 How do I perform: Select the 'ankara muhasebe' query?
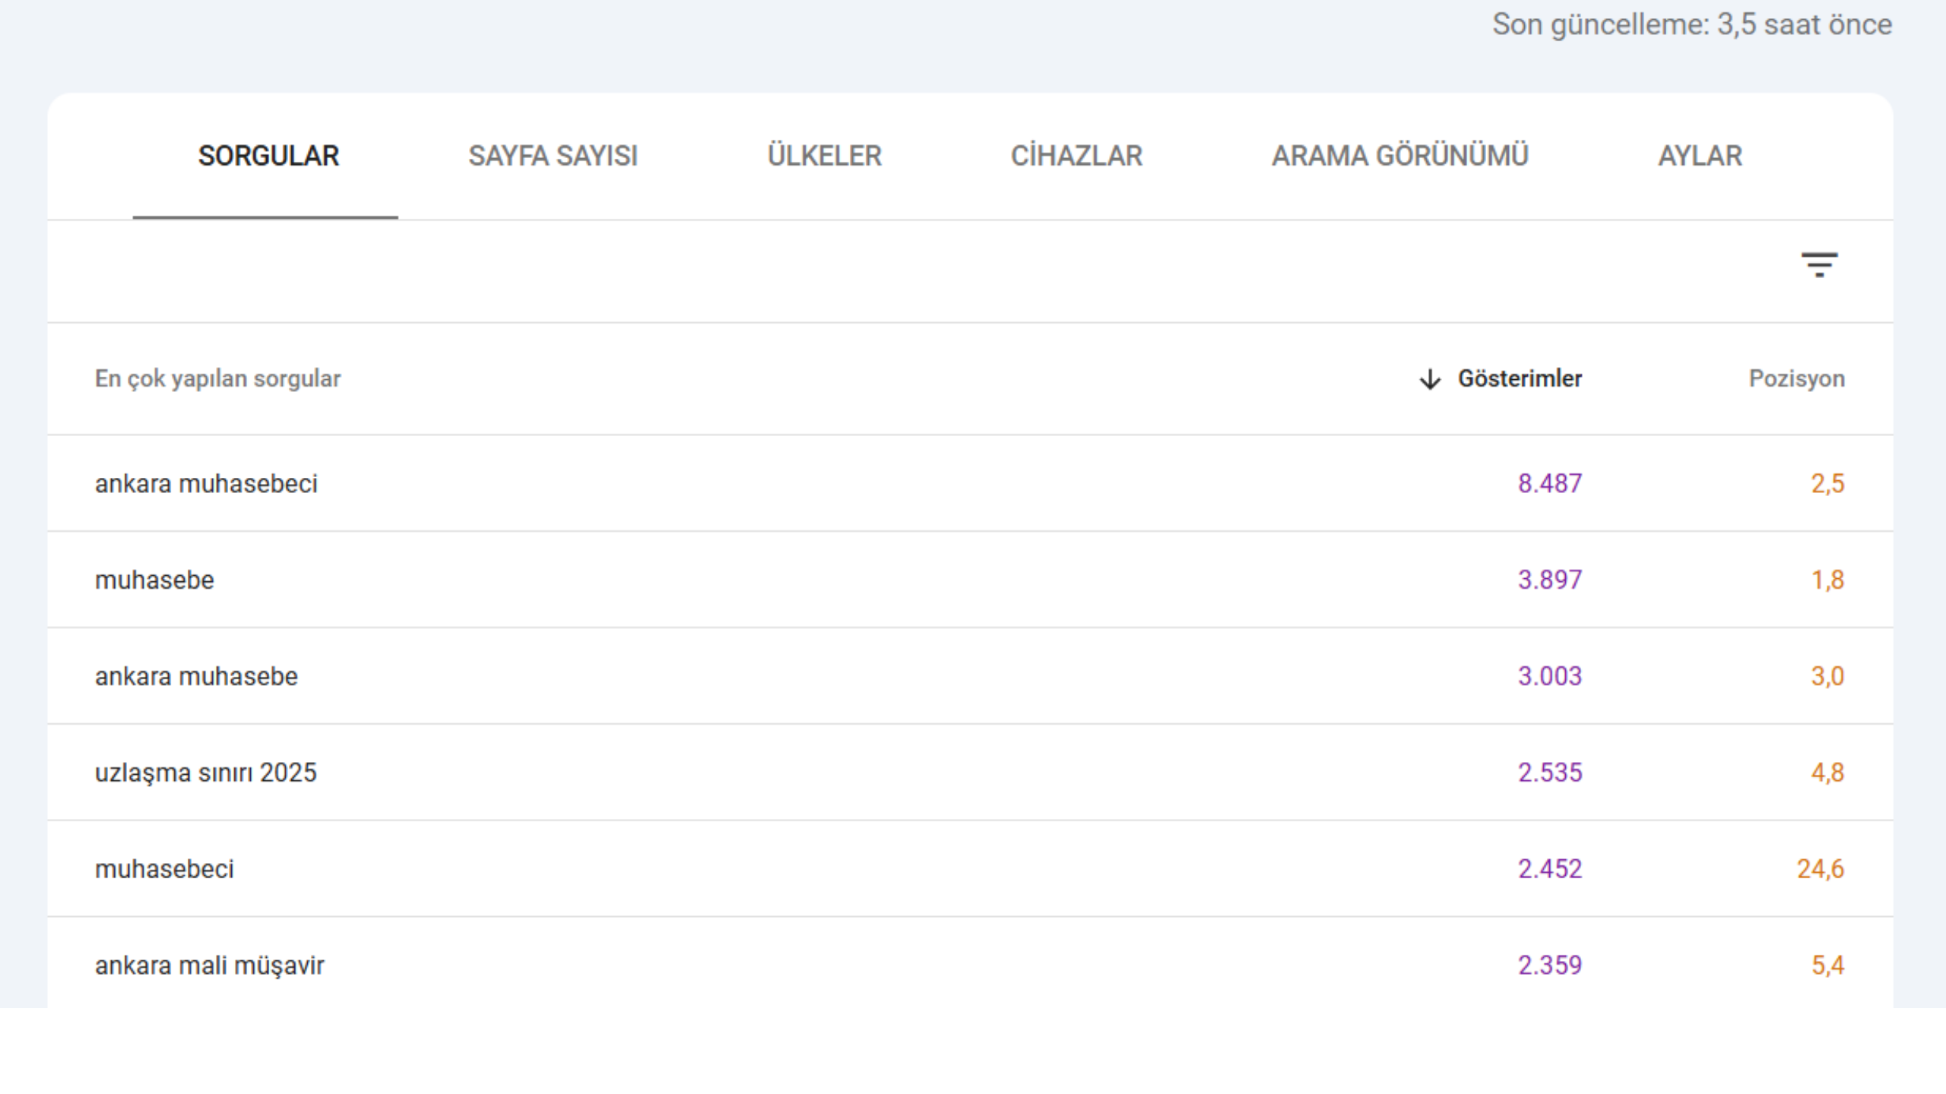[x=197, y=675]
